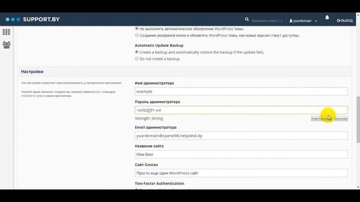
Task: Click the site slogan field
Action: point(241,173)
